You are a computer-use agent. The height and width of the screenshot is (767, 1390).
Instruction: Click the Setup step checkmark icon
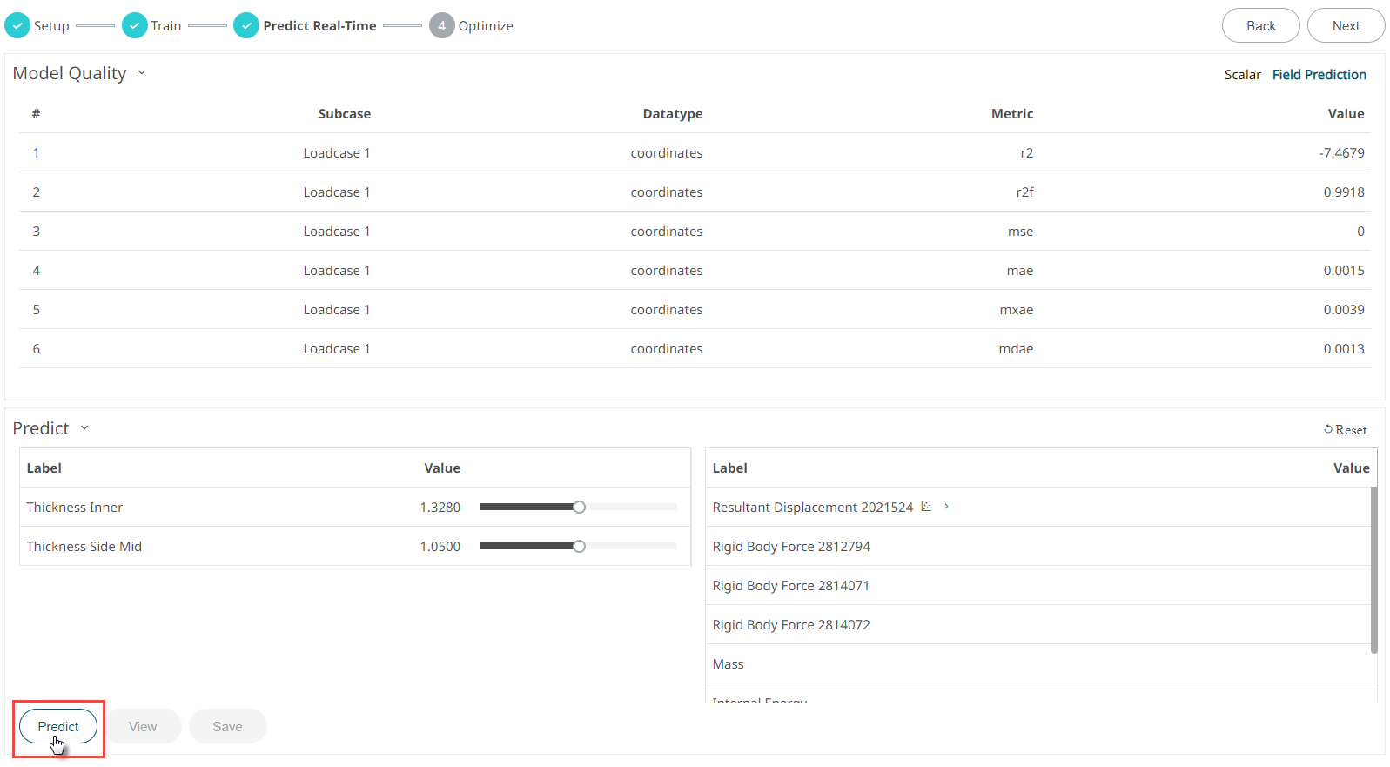click(x=17, y=26)
